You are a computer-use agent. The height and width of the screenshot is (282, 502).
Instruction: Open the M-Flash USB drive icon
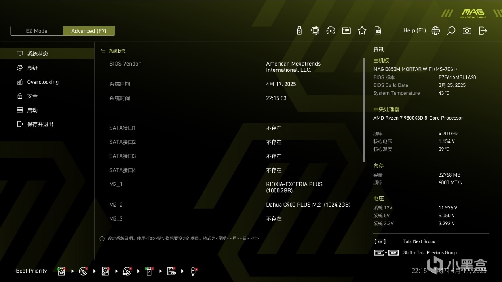click(x=299, y=30)
